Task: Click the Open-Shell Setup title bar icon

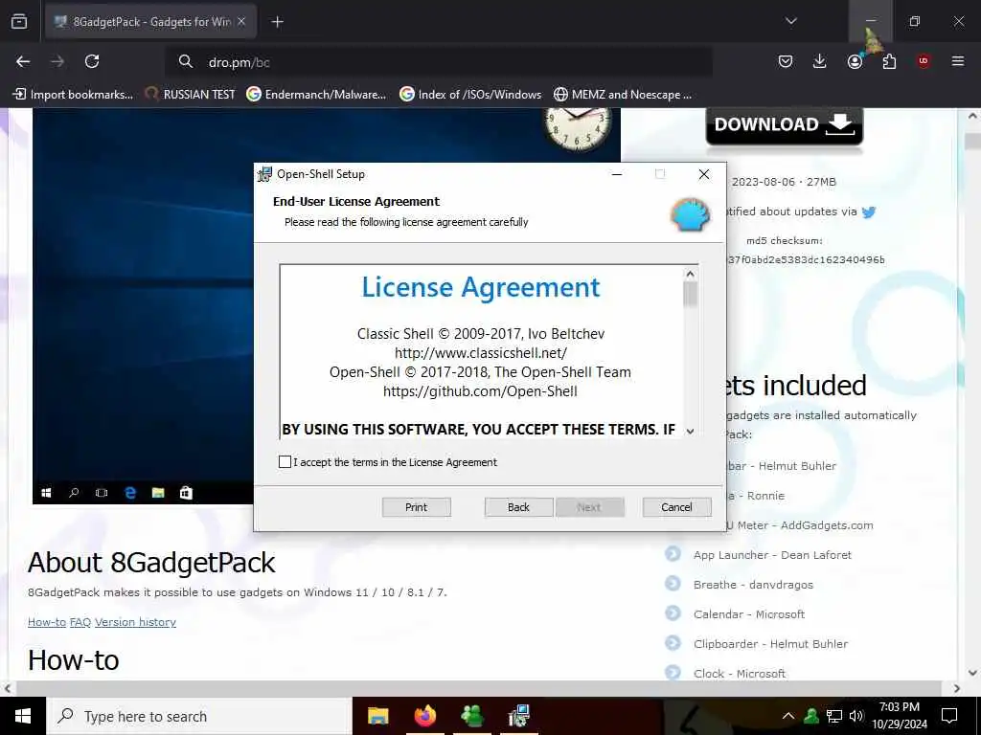Action: (x=265, y=174)
